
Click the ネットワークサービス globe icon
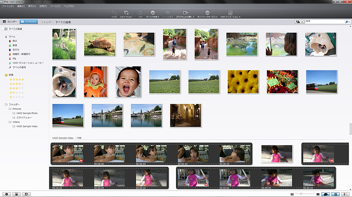point(207,12)
